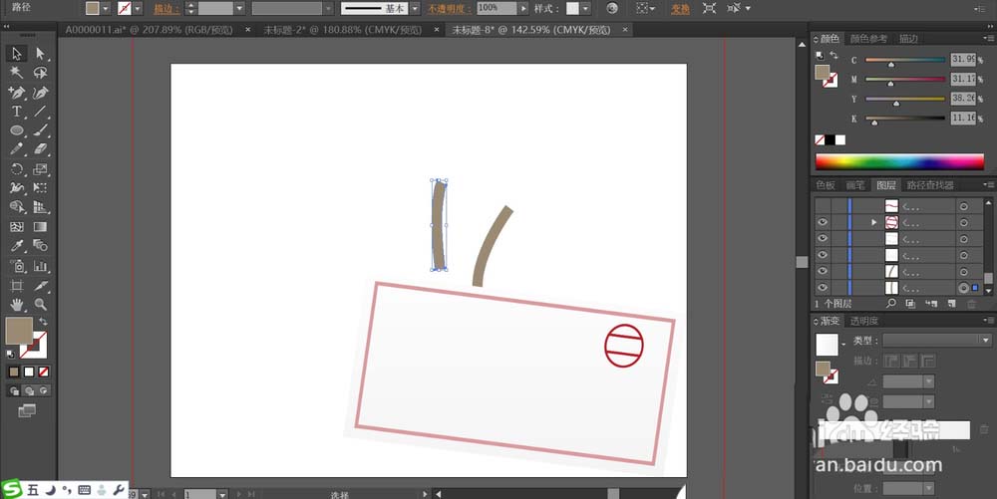The height and width of the screenshot is (499, 997).
Task: Activate the Scale tool
Action: [40, 169]
